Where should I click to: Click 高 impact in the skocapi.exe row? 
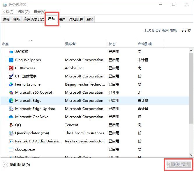pos(140,149)
